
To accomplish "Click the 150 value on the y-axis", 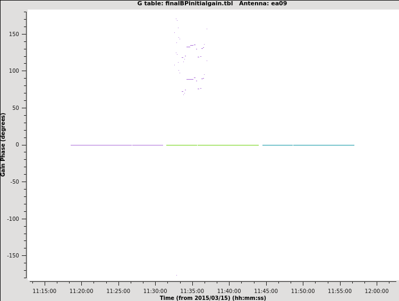I will [x=13, y=34].
